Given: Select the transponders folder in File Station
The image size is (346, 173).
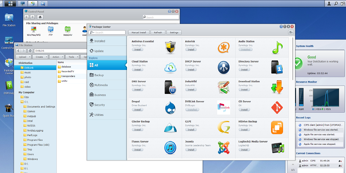Looking at the screenshot, I should (68, 76).
